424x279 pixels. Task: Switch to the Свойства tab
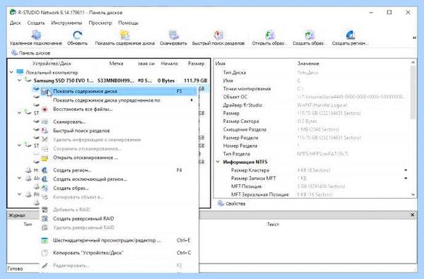tap(232, 203)
